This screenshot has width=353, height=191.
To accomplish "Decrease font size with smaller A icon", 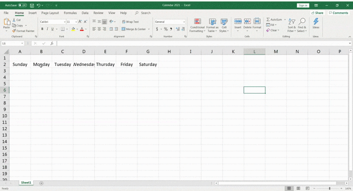I will click(85, 22).
